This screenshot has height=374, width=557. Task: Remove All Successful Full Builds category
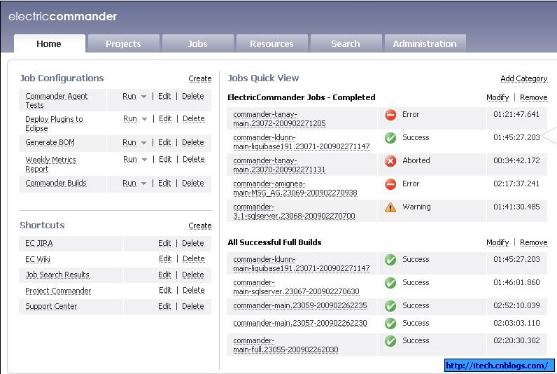(x=533, y=242)
